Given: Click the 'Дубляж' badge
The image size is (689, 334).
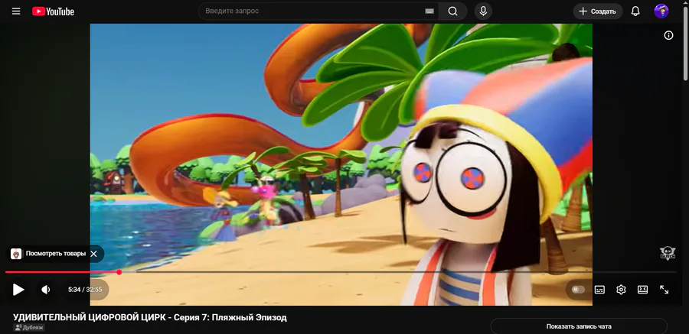Looking at the screenshot, I should (29, 327).
